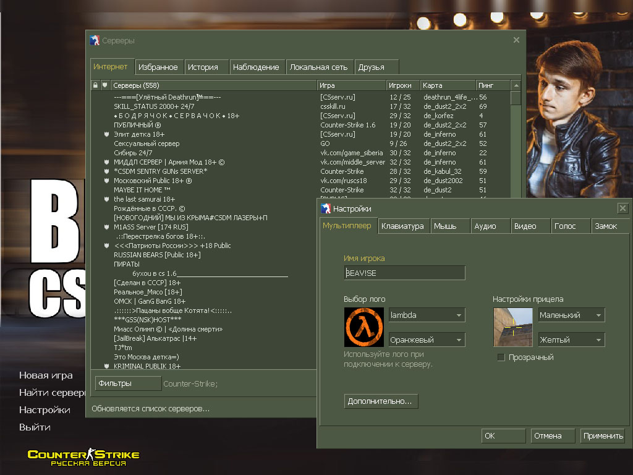Screen dimensions: 633x475
Task: Open the Замок settings tab
Action: pyautogui.click(x=610, y=226)
